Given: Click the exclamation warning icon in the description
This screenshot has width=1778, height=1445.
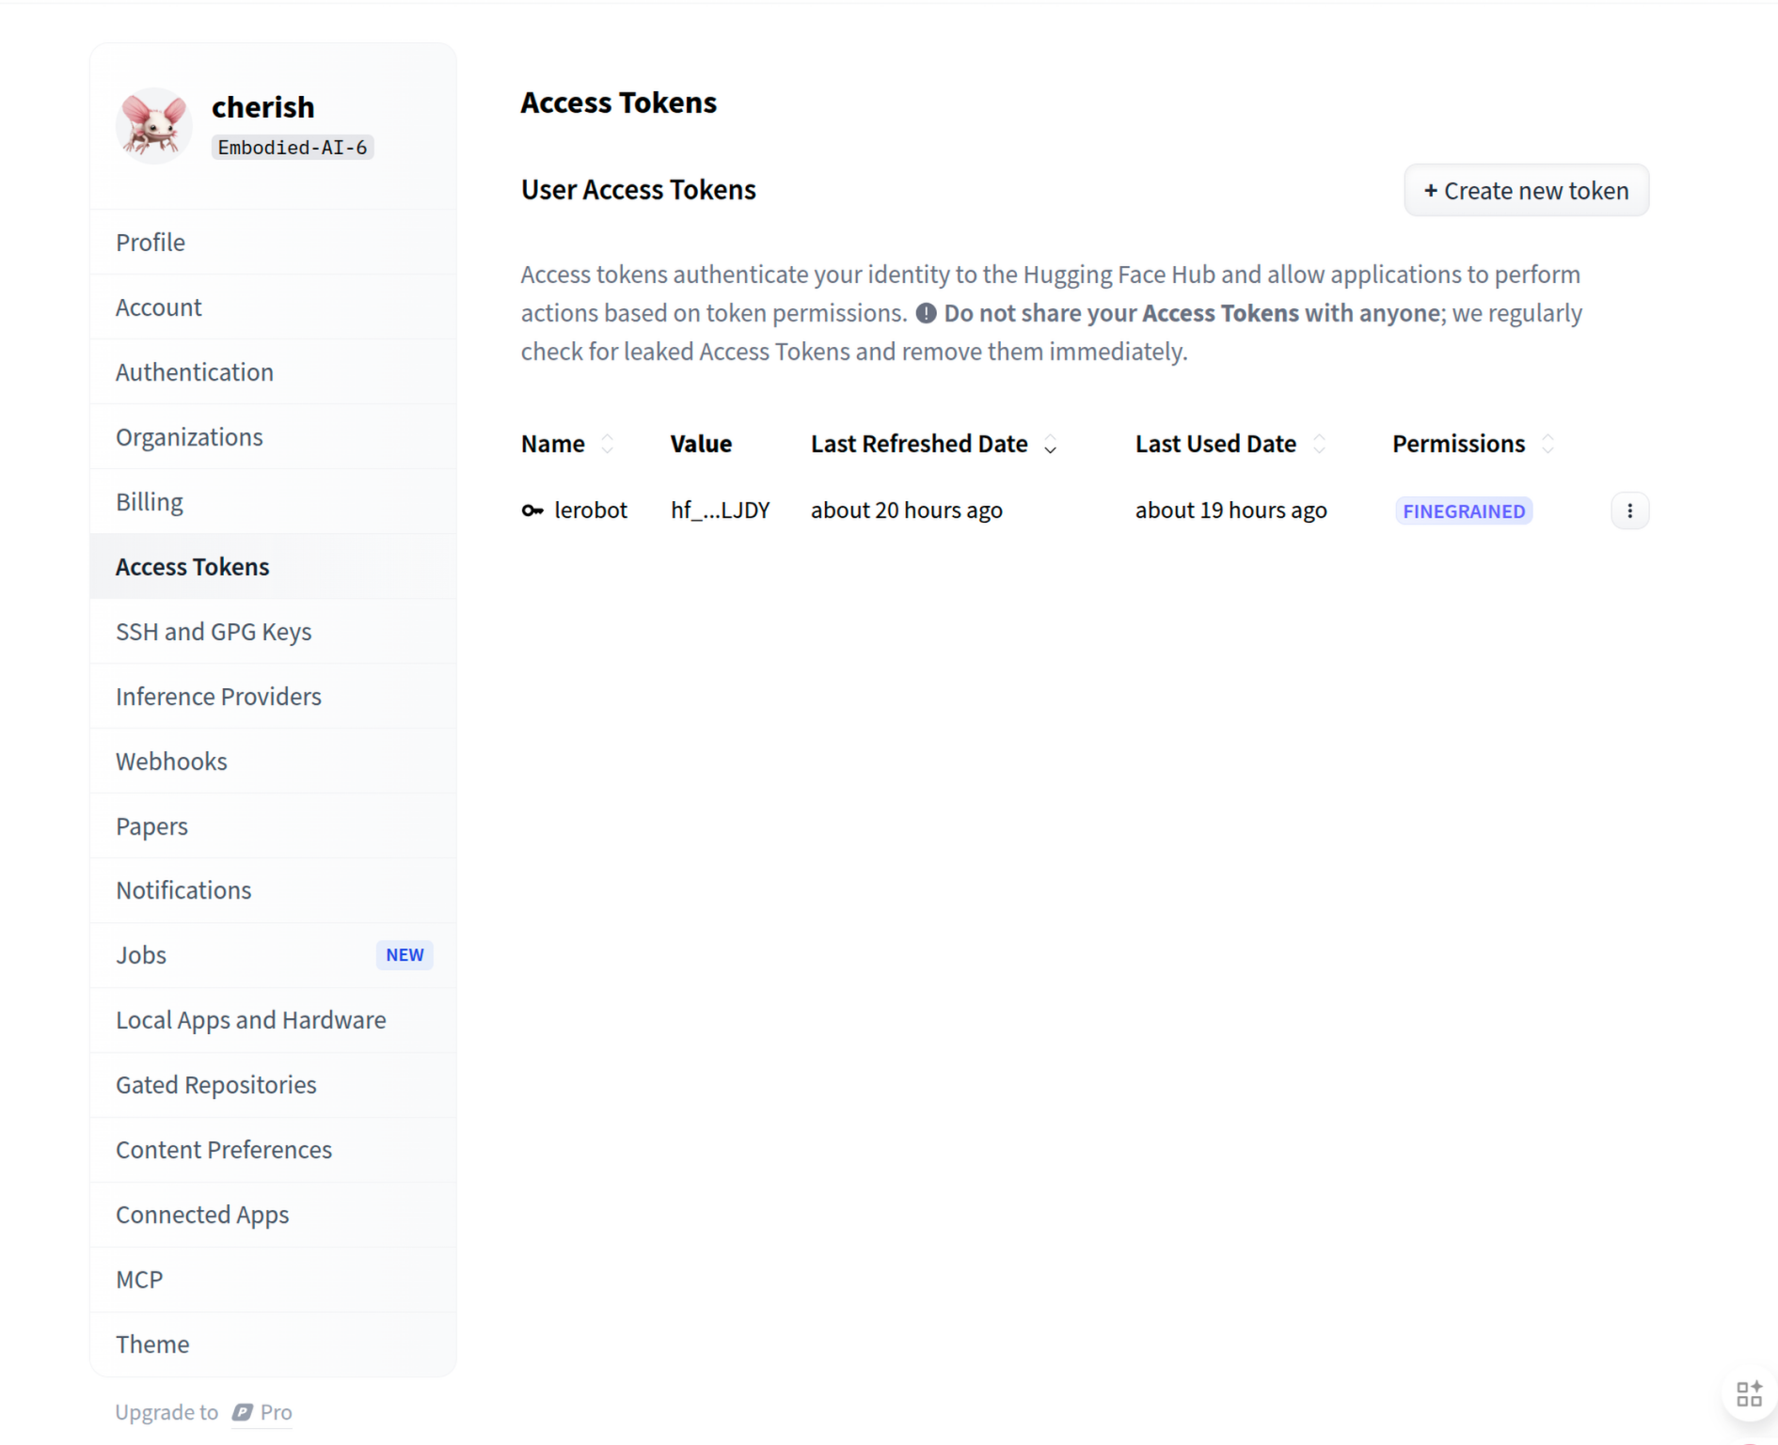Looking at the screenshot, I should (926, 313).
